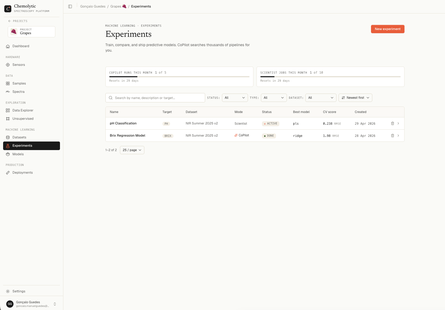Open the pH Classification experiment
This screenshot has height=310, width=445.
pos(123,123)
